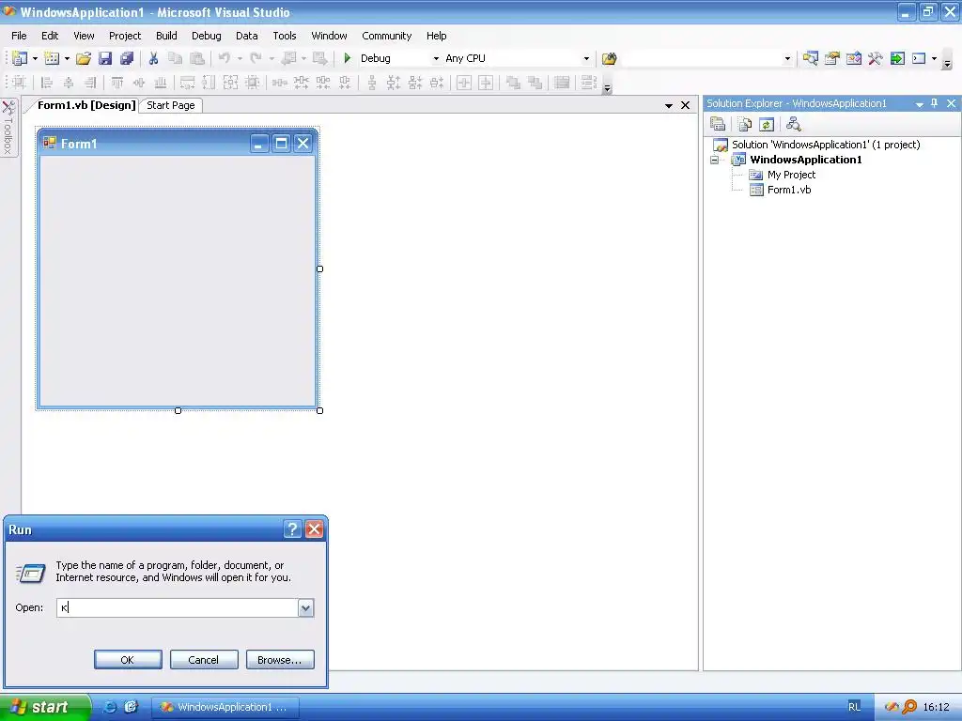This screenshot has height=721, width=962.
Task: Open the Debug configuration dropdown
Action: click(x=436, y=59)
